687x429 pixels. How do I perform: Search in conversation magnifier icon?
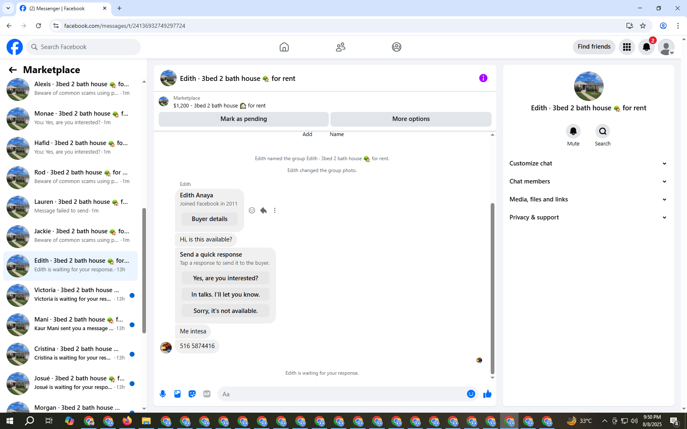point(603,131)
